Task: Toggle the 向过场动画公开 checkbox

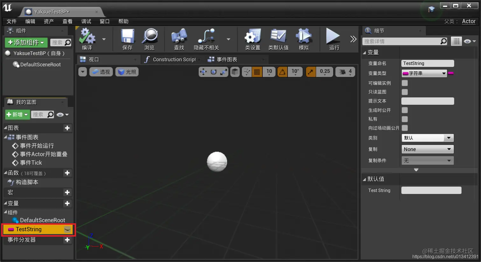Action: tap(405, 128)
